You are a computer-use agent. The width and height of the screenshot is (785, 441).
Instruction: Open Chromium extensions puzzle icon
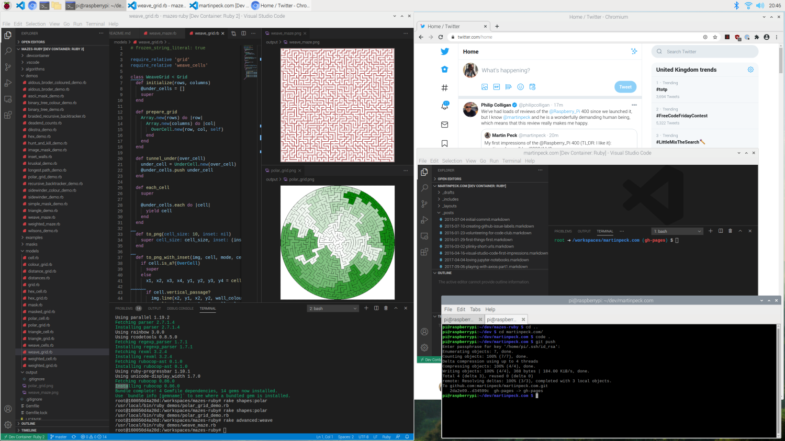[x=757, y=37]
